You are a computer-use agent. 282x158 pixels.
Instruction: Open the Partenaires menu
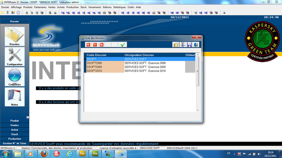[x=40, y=7]
